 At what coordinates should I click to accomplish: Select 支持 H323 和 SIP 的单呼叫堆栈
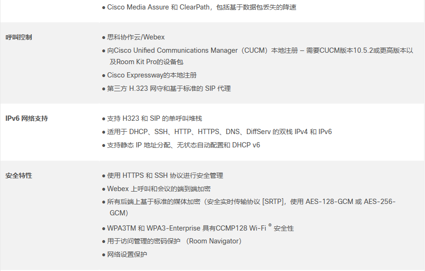point(155,119)
